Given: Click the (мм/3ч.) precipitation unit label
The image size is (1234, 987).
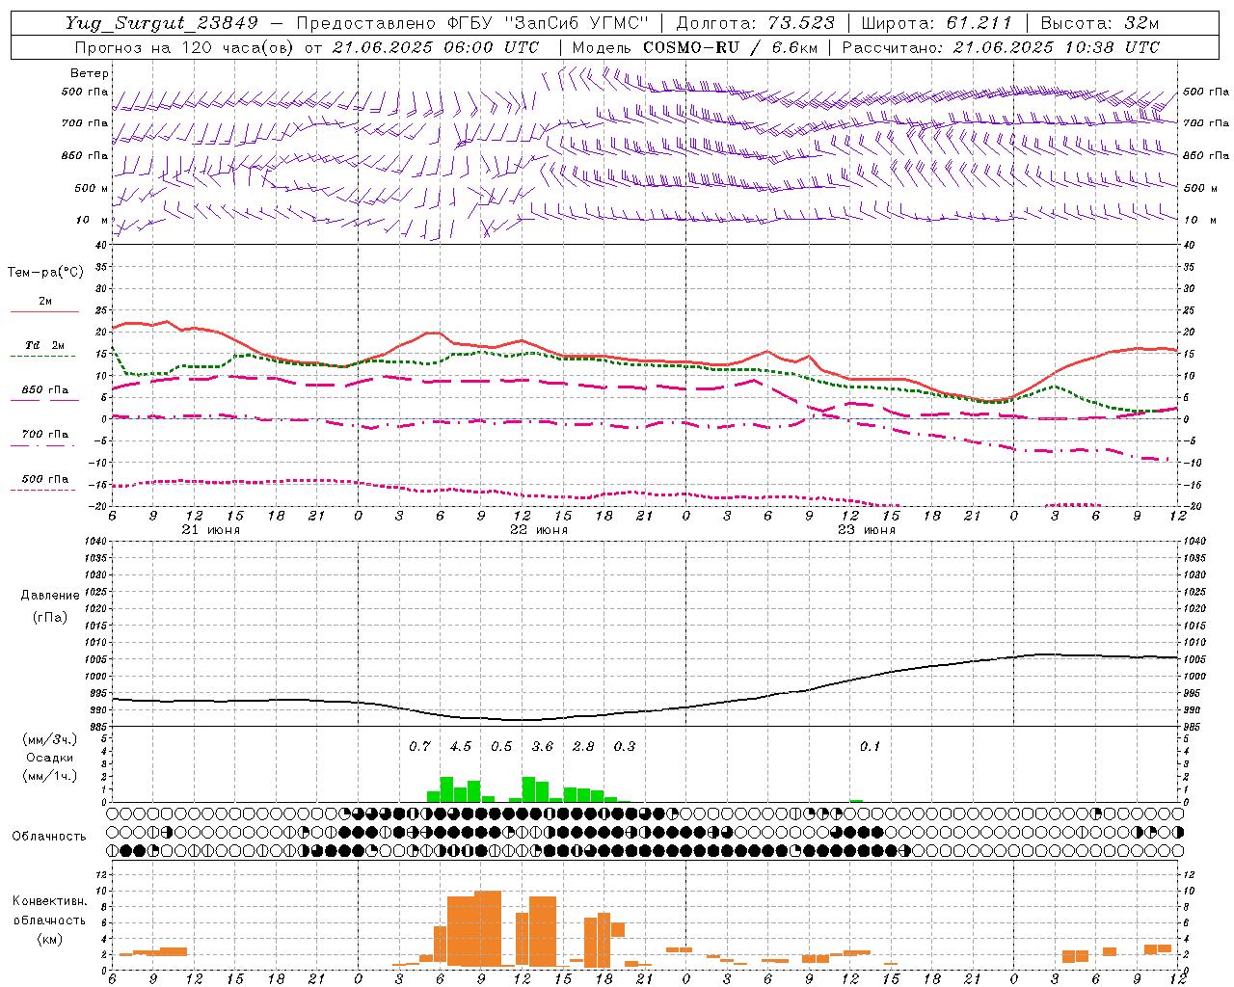Looking at the screenshot, I should pos(51,740).
